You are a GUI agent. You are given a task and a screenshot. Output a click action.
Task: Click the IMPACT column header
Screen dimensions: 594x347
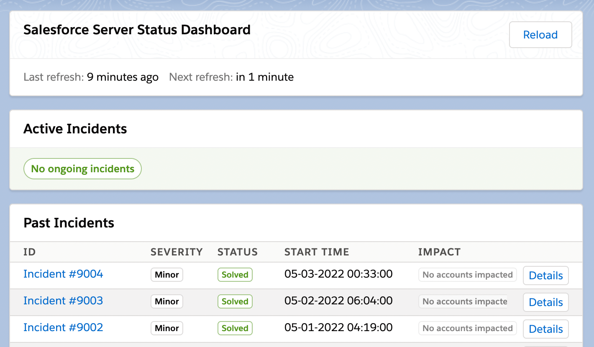[x=439, y=252]
